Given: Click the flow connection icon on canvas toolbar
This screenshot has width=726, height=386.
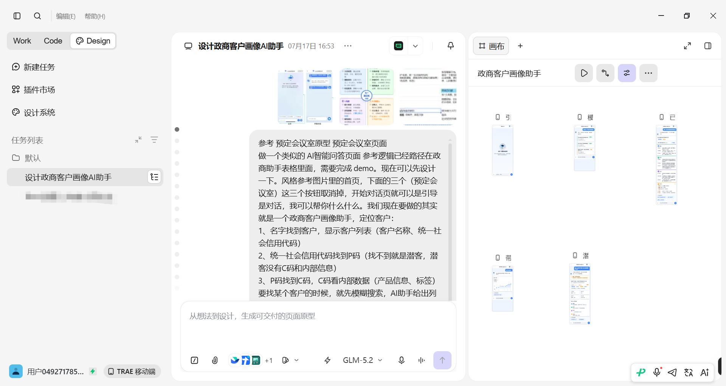Looking at the screenshot, I should 605,73.
